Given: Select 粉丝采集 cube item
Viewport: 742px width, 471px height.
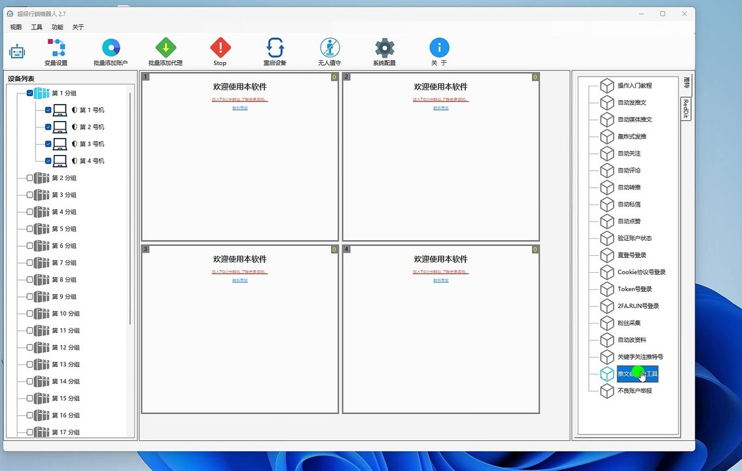Looking at the screenshot, I should pyautogui.click(x=620, y=323).
